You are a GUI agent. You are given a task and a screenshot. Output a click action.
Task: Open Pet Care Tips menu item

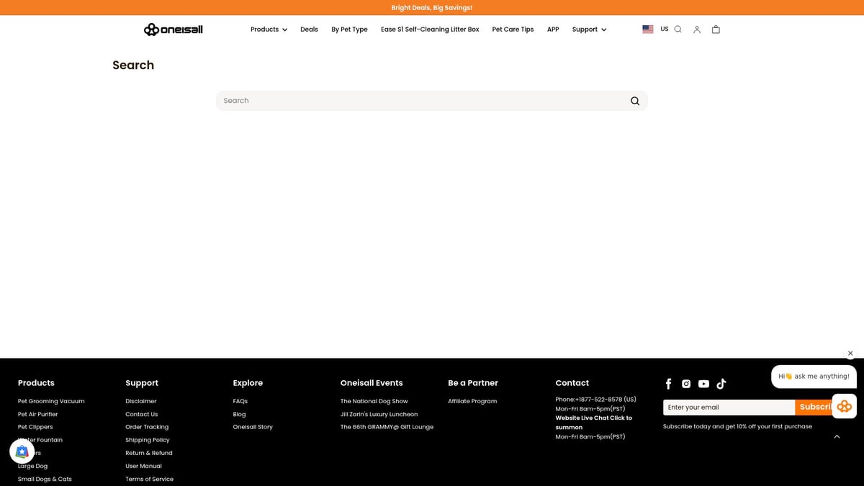click(513, 30)
